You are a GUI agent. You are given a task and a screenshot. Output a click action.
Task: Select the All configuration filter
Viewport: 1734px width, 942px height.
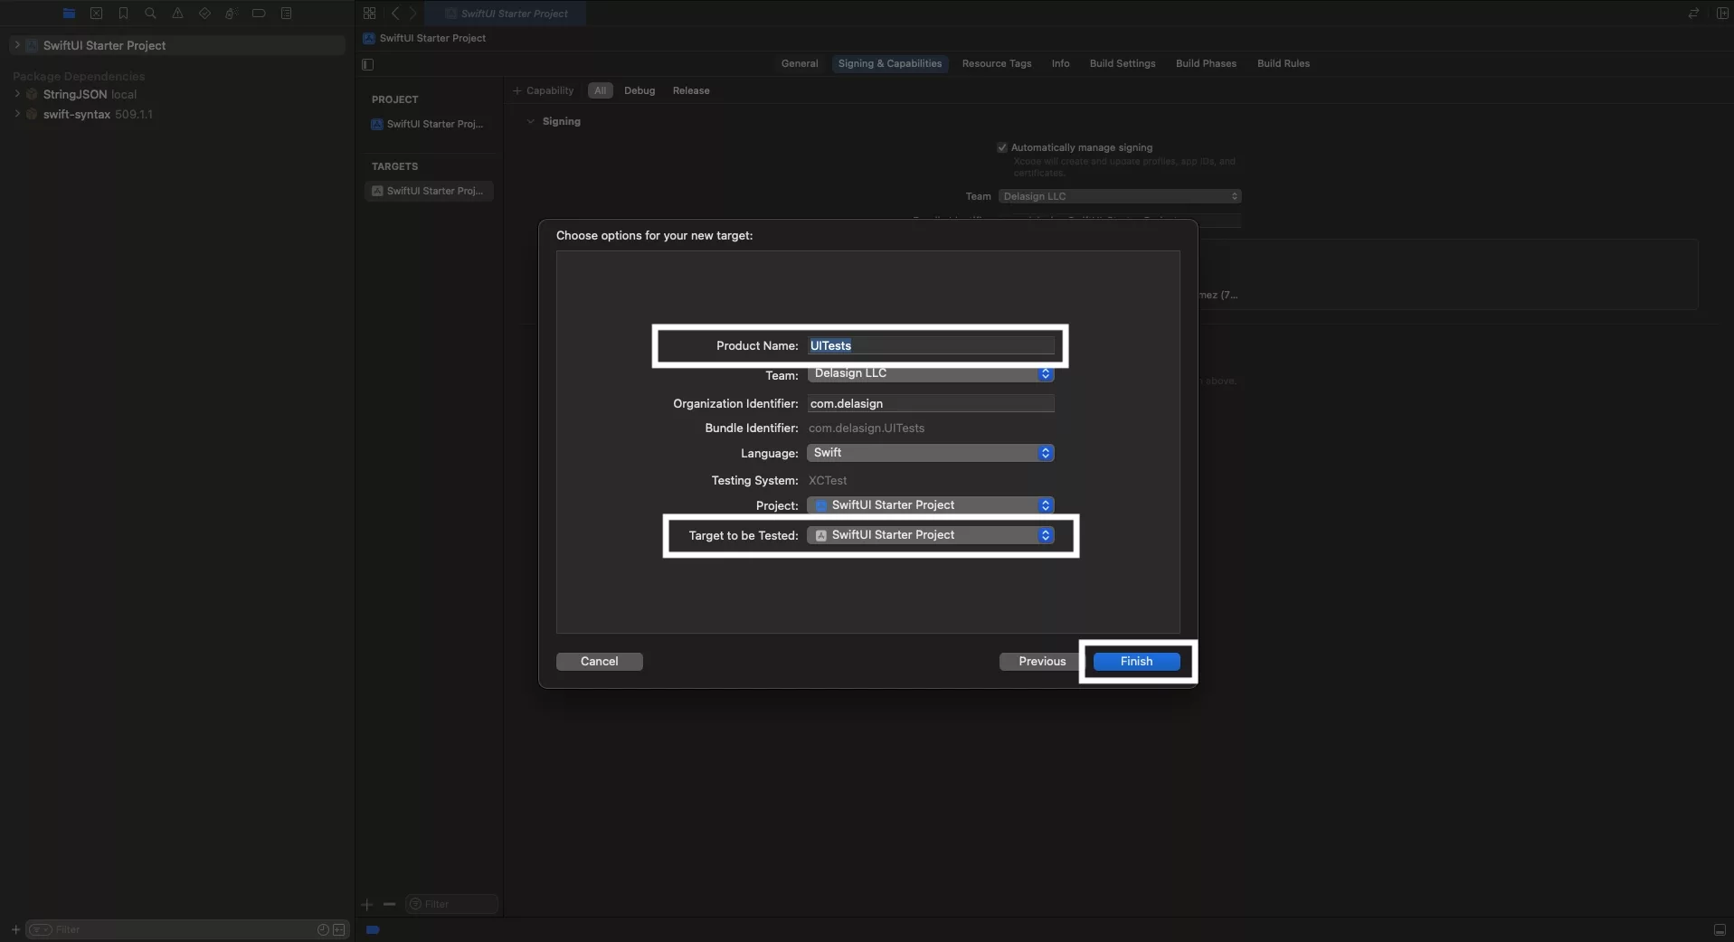pos(600,90)
